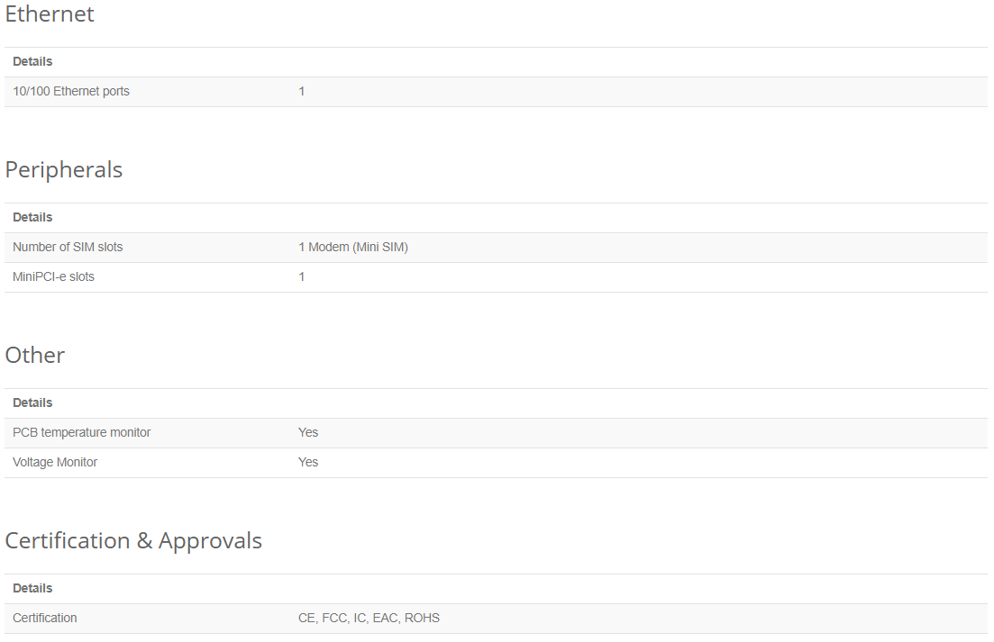The width and height of the screenshot is (994, 642).
Task: Click the Other section heading
Action: 35,355
